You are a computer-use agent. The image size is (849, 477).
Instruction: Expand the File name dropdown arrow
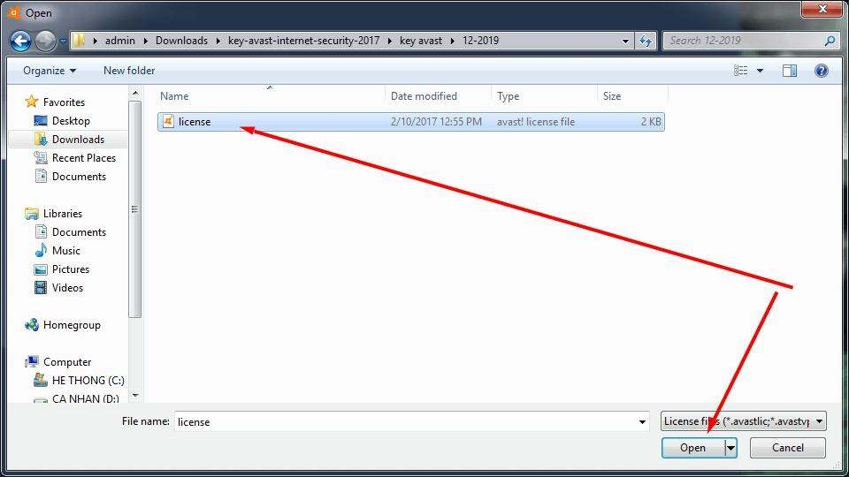click(x=642, y=421)
